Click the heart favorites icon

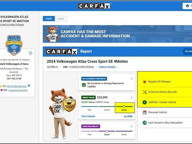click(x=2, y=90)
